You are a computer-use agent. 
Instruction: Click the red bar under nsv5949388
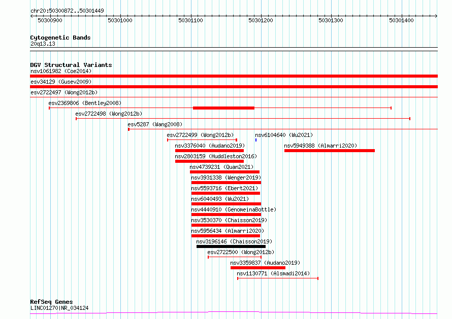tap(330, 151)
